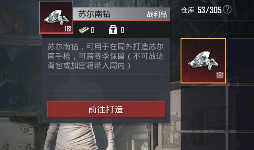Tap the banknote price icon
Image resolution: width=254 pixels, height=150 pixels.
84,30
